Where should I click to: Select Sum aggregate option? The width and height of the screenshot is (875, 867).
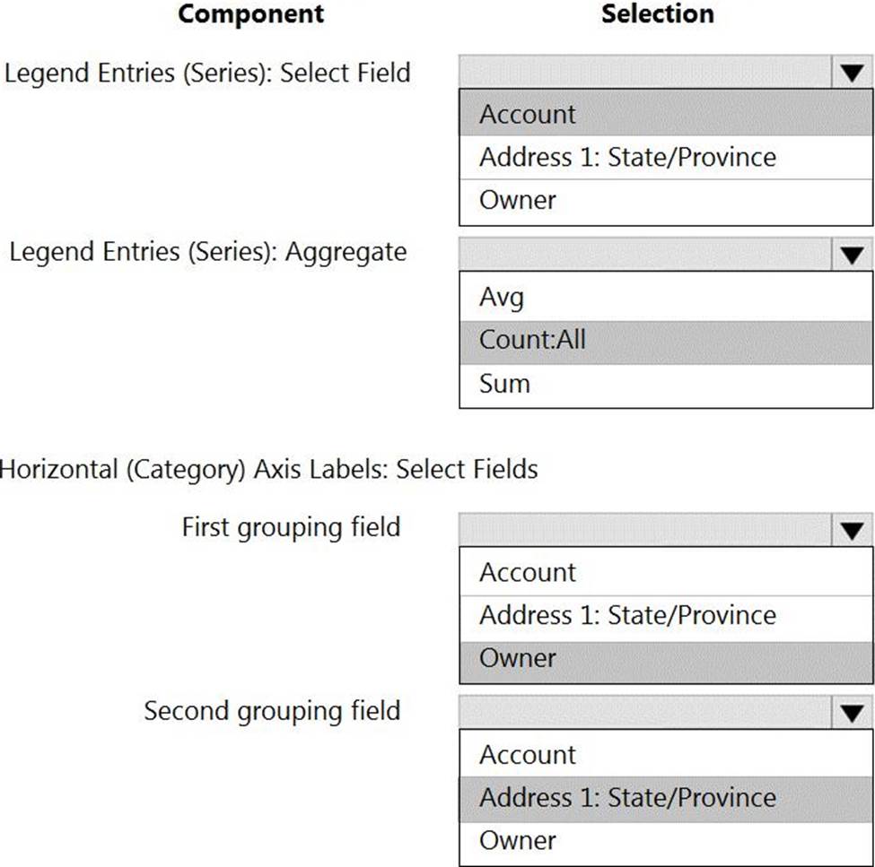pos(665,384)
